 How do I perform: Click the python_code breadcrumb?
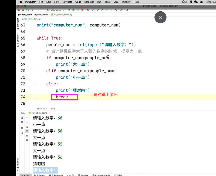point(25,15)
